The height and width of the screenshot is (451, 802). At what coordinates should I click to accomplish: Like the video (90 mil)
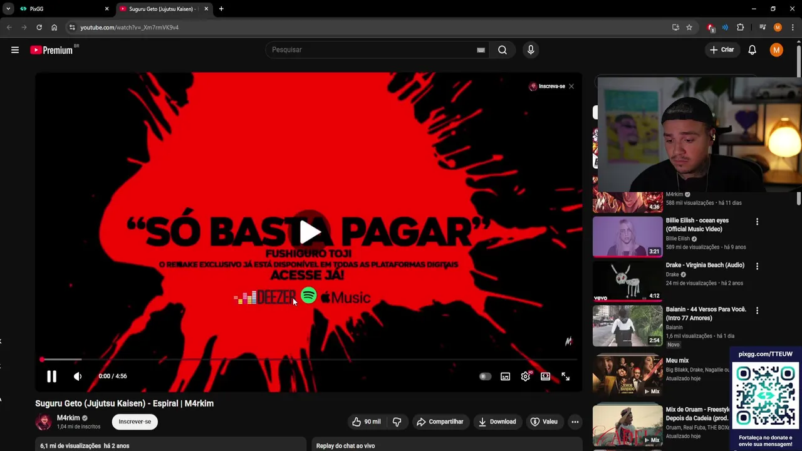pos(366,422)
